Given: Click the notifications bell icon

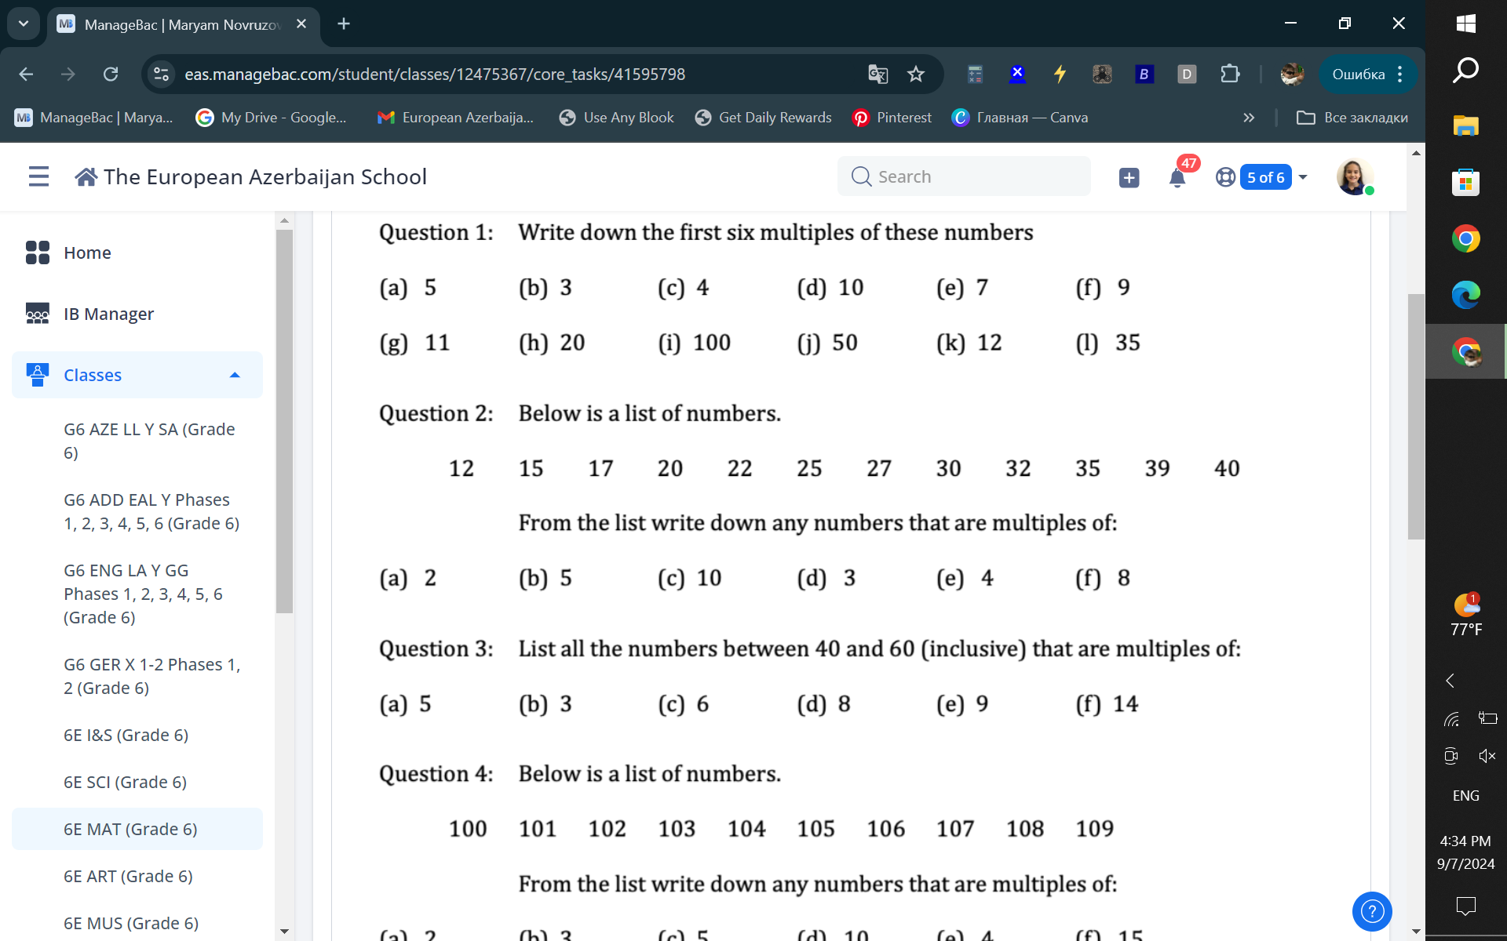Looking at the screenshot, I should click(1177, 176).
